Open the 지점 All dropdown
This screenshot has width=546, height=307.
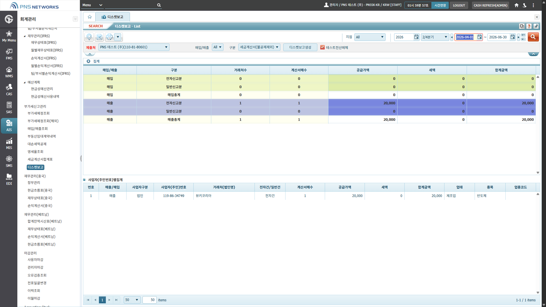click(x=370, y=37)
